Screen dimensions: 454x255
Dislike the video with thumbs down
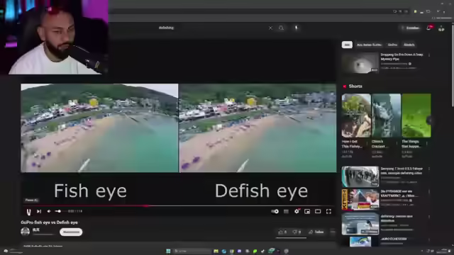click(297, 232)
